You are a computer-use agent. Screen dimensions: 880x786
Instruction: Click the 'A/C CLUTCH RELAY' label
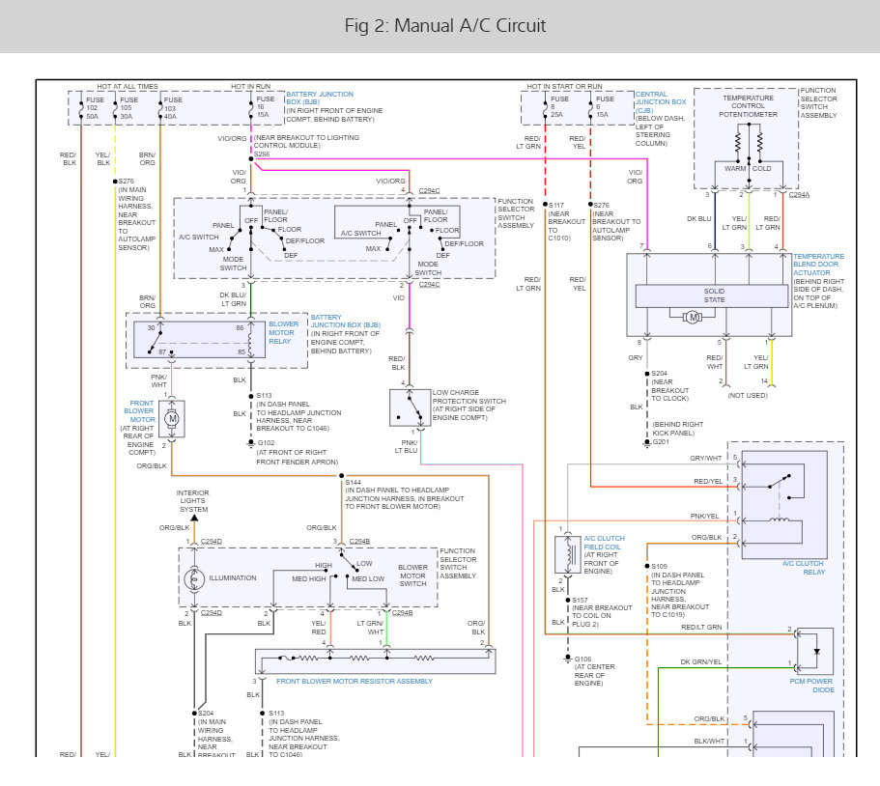pos(805,568)
